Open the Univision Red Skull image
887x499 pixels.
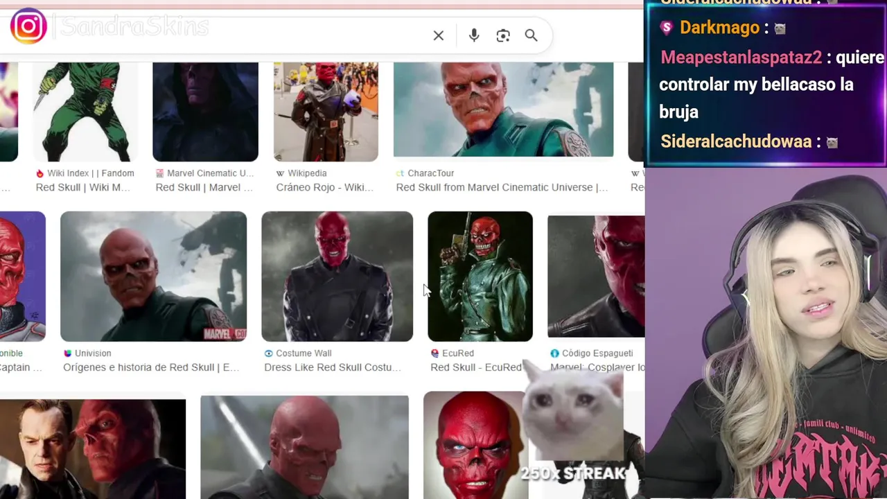click(x=153, y=277)
